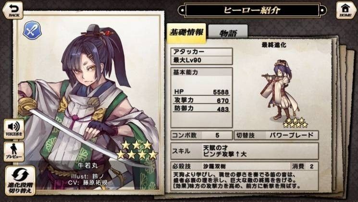Select the 基礎情報 tab
Image resolution: width=358 pixels, height=202 pixels.
(186, 33)
